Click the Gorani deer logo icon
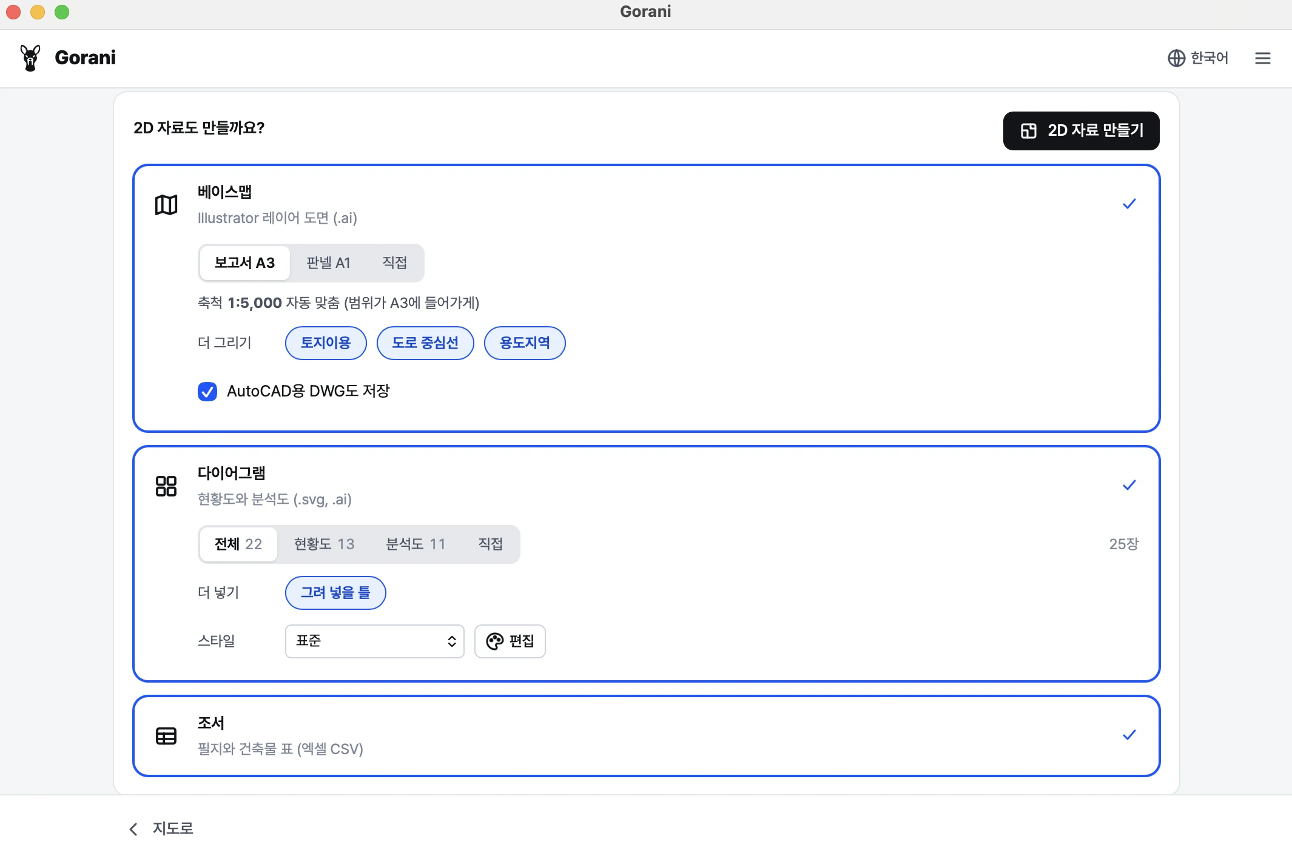Image resolution: width=1292 pixels, height=856 pixels. coord(30,58)
